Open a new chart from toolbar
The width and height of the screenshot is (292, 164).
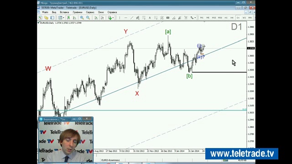[x=40, y=18]
